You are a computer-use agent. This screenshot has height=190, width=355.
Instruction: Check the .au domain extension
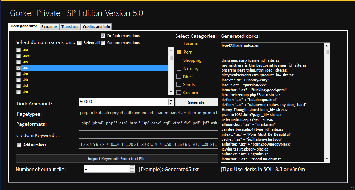pos(19,50)
